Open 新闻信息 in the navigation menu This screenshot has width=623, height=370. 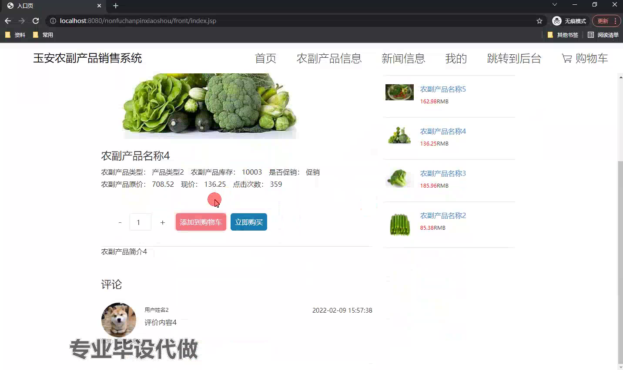click(x=403, y=58)
